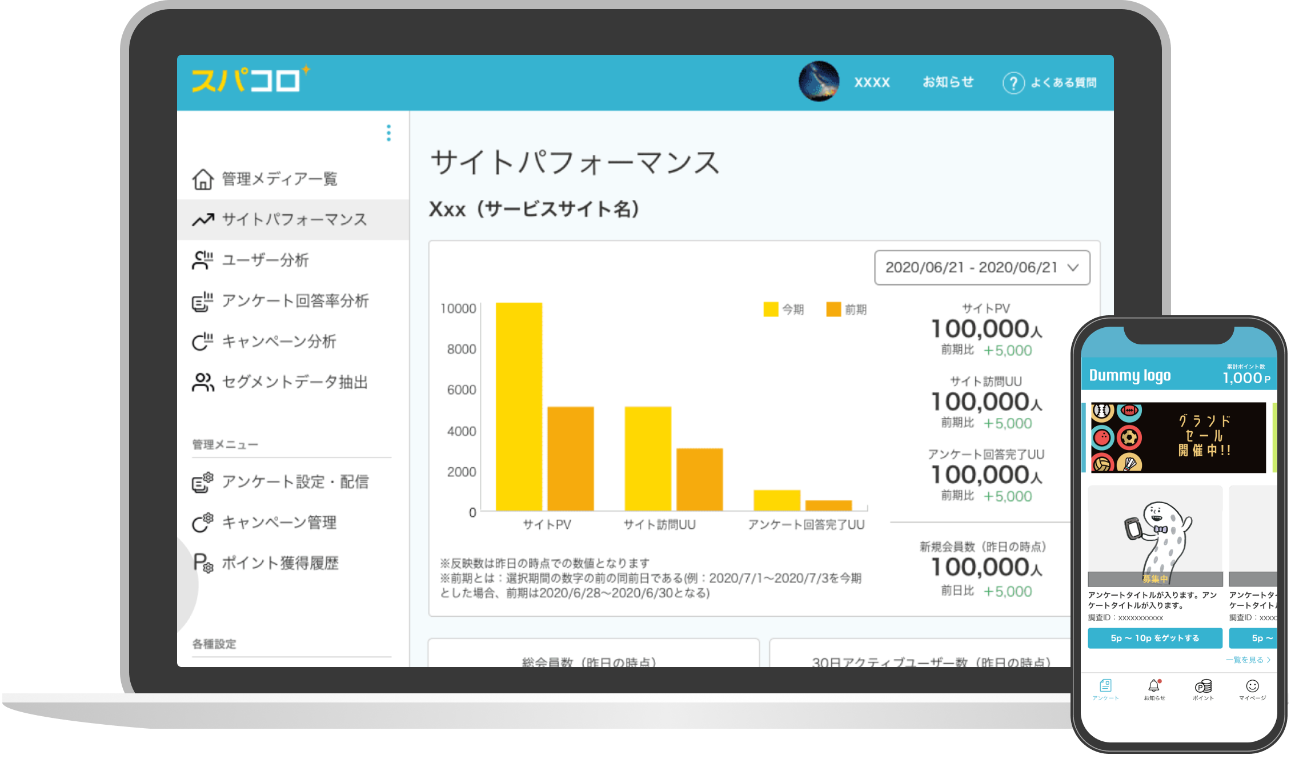Click the ユーザー分析 user chart icon

click(x=202, y=260)
